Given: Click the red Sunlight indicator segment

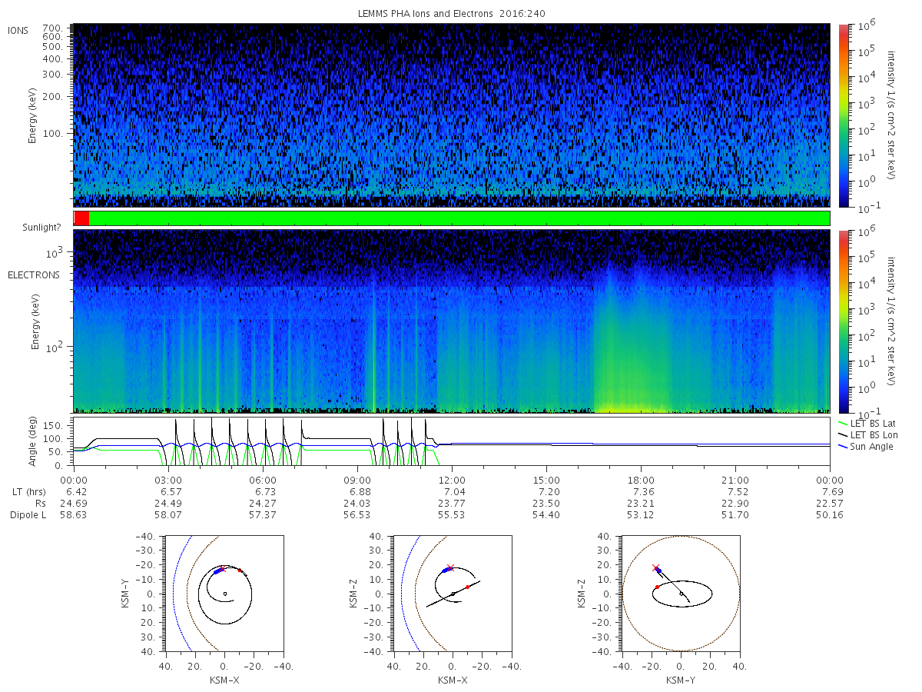Looking at the screenshot, I should 81,218.
